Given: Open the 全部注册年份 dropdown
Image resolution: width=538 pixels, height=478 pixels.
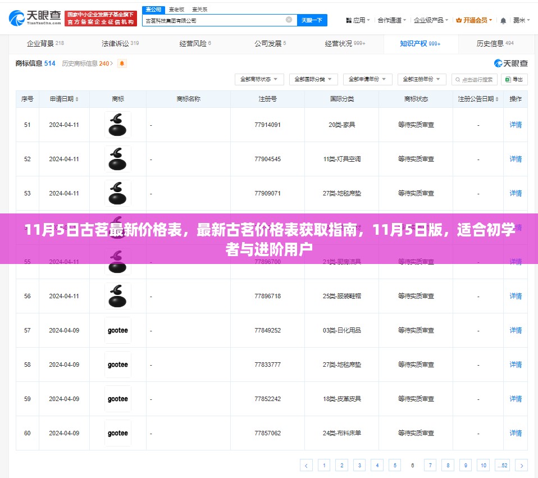Looking at the screenshot, I should [x=422, y=79].
